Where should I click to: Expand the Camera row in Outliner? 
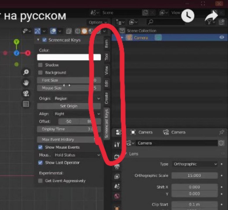(122, 38)
